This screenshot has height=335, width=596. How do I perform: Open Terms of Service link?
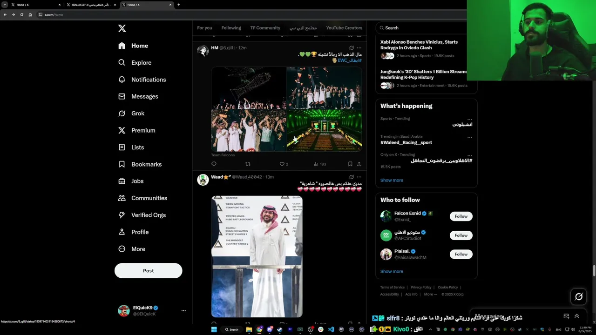[393, 288]
